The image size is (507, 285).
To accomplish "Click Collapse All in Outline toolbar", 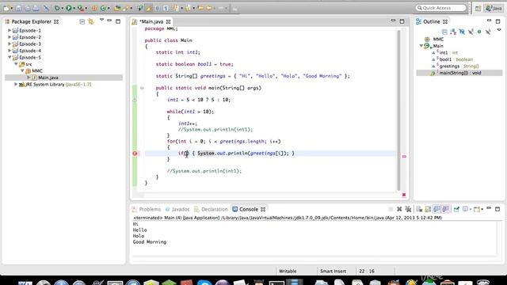I will (x=444, y=32).
